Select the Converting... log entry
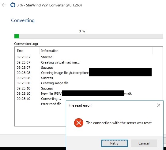166x150 pixels. 51,99
